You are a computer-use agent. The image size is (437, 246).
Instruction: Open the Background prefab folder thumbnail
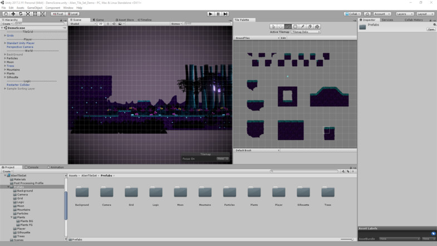click(x=82, y=192)
